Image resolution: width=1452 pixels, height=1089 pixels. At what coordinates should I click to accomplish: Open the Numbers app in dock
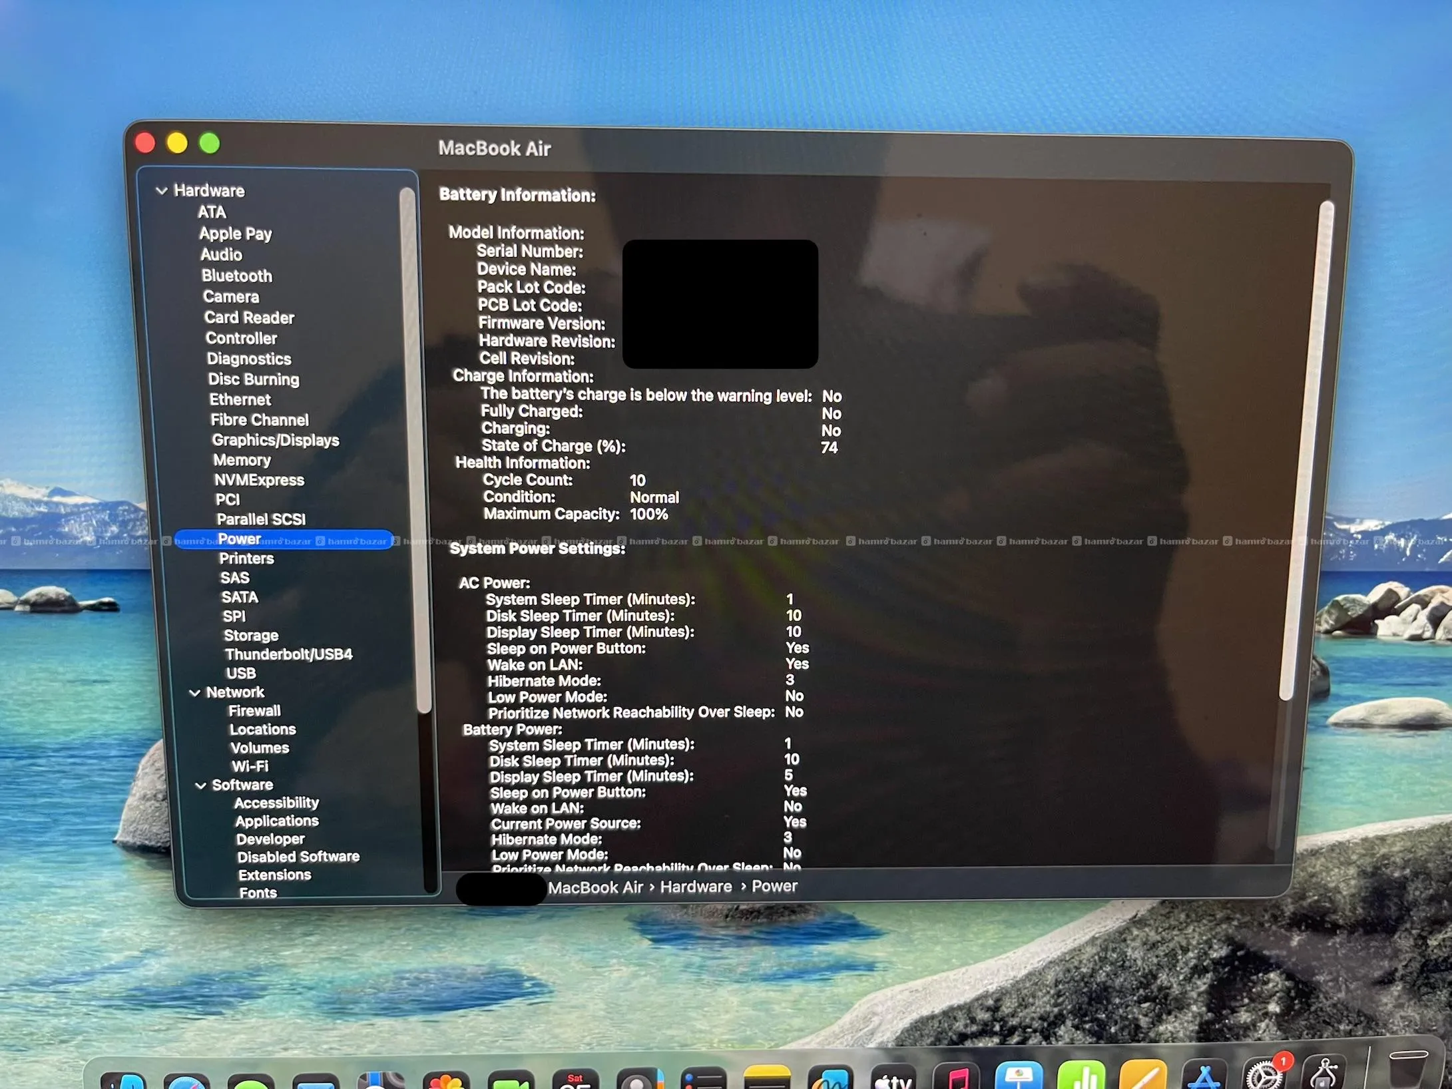point(1081,1076)
